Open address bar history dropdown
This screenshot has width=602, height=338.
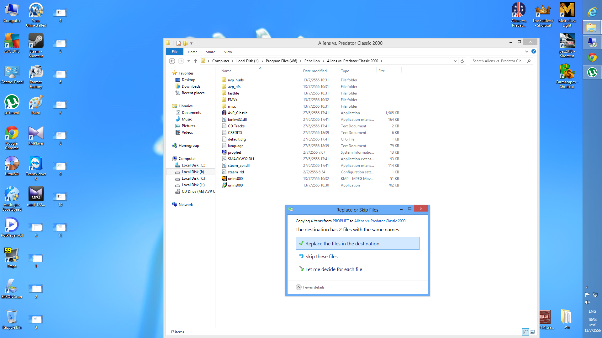click(455, 61)
